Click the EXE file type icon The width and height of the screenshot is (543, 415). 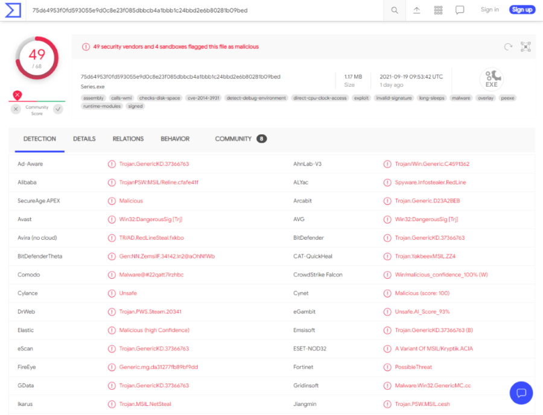click(x=491, y=80)
